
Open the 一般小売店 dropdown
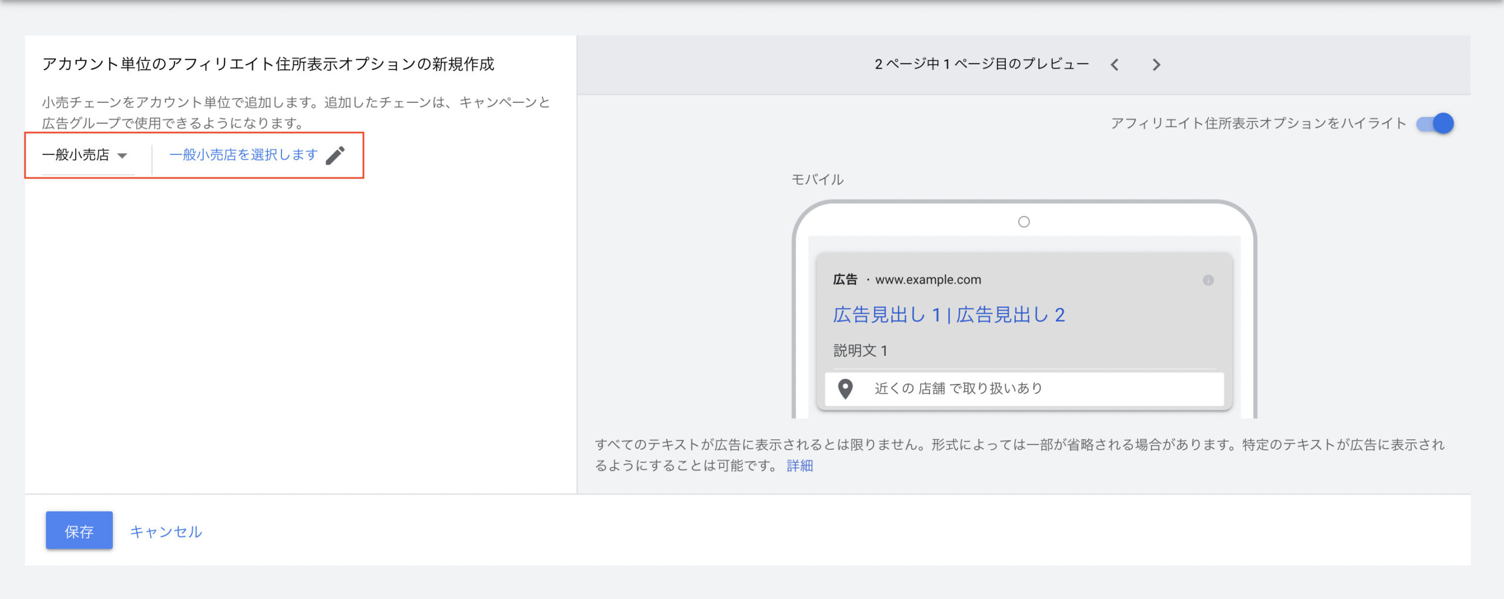pos(85,155)
